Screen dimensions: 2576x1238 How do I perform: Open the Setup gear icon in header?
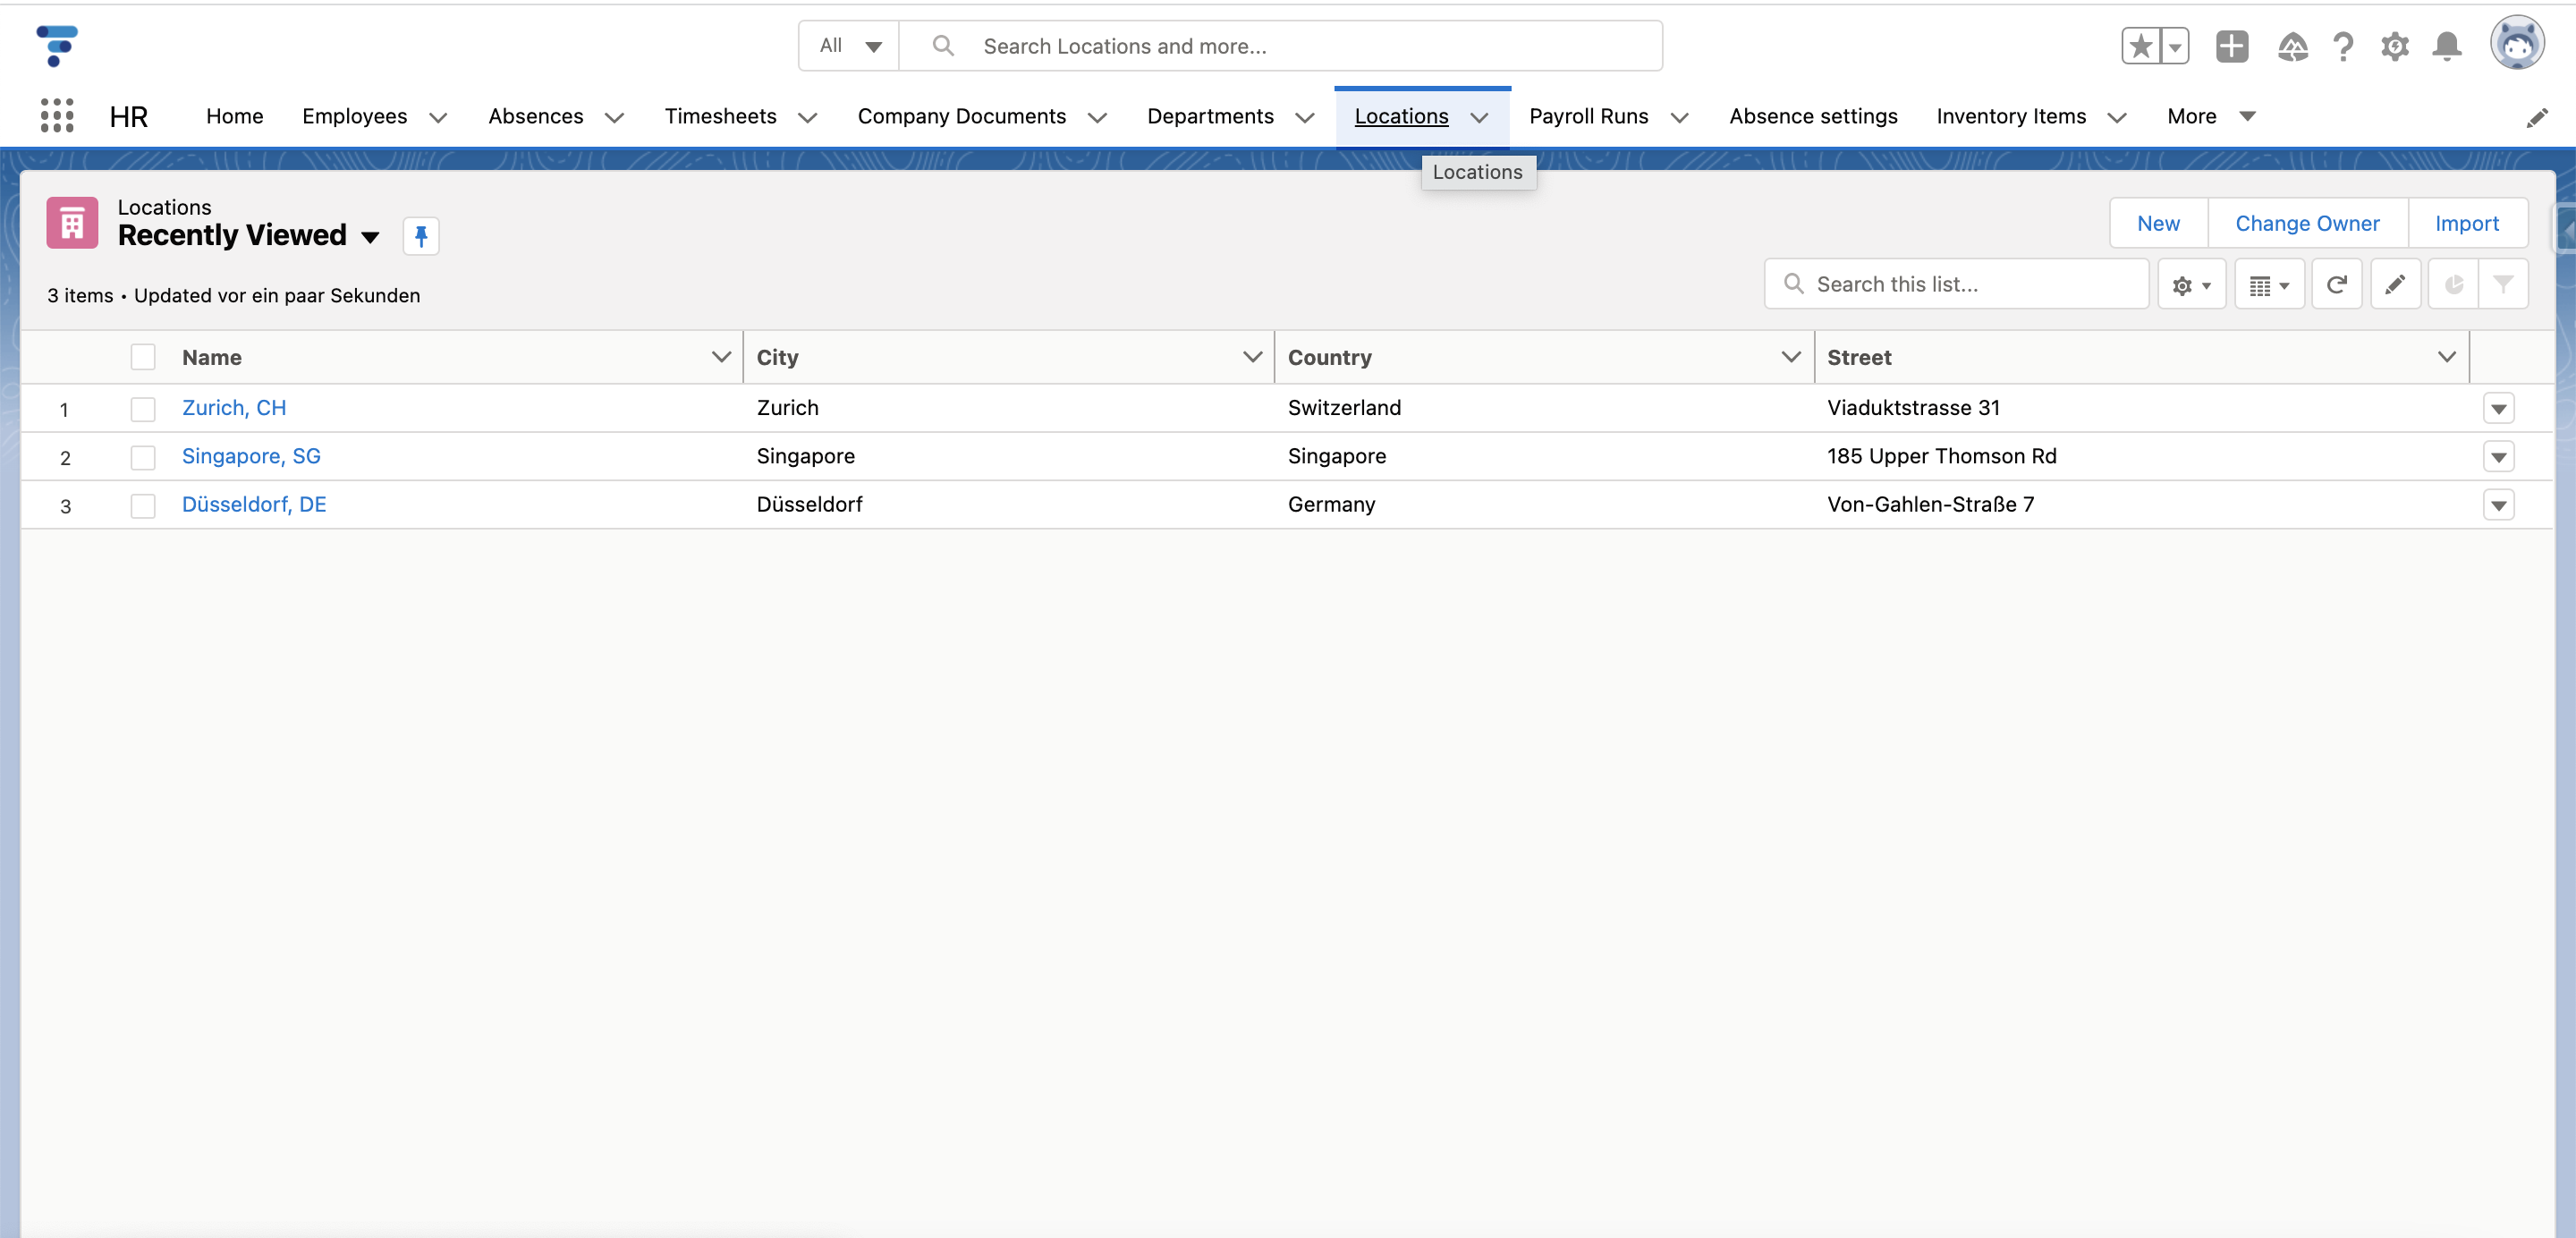(x=2394, y=46)
